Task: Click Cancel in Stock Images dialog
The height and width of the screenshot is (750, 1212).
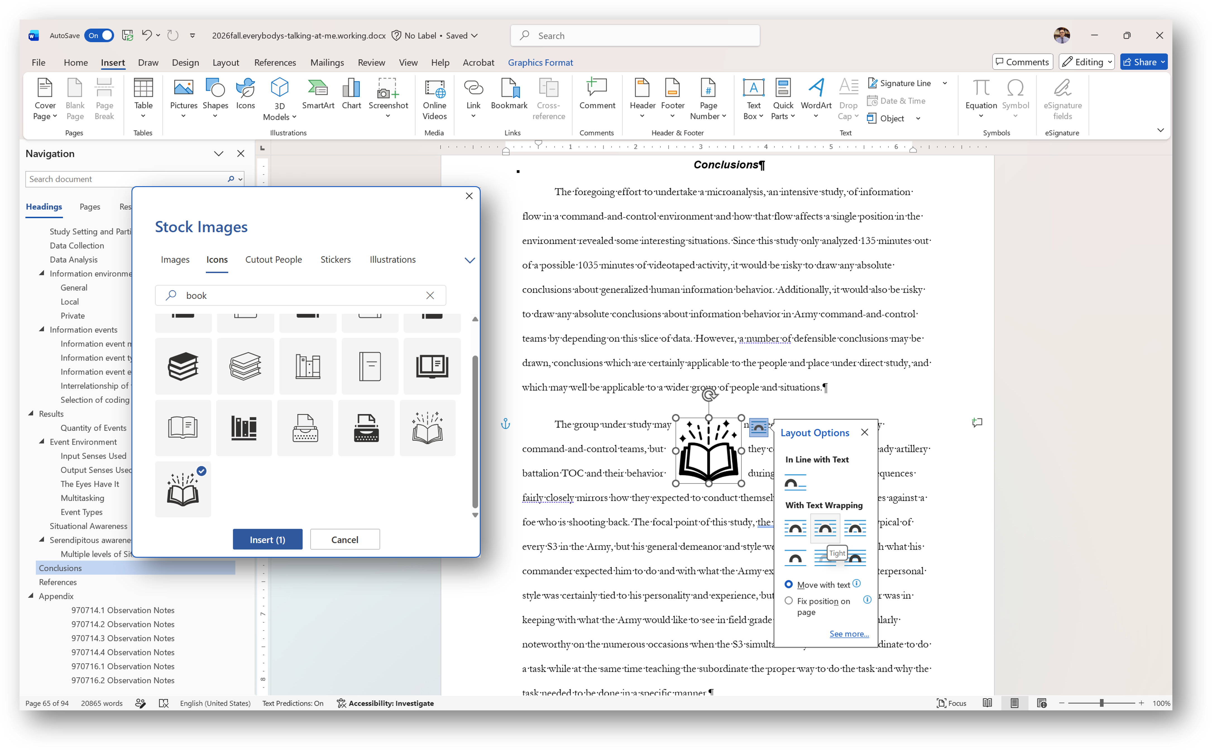Action: click(345, 539)
